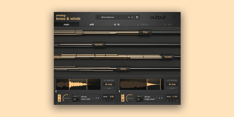The width and height of the screenshot is (234, 117).
Task: Click layer A waveform display
Action: click(78, 84)
